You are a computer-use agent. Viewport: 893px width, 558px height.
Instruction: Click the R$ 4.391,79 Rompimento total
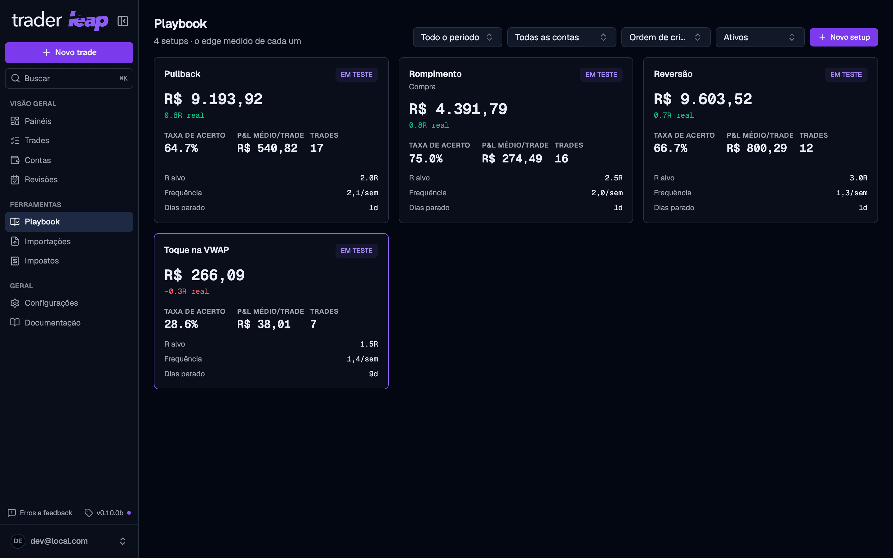(458, 109)
